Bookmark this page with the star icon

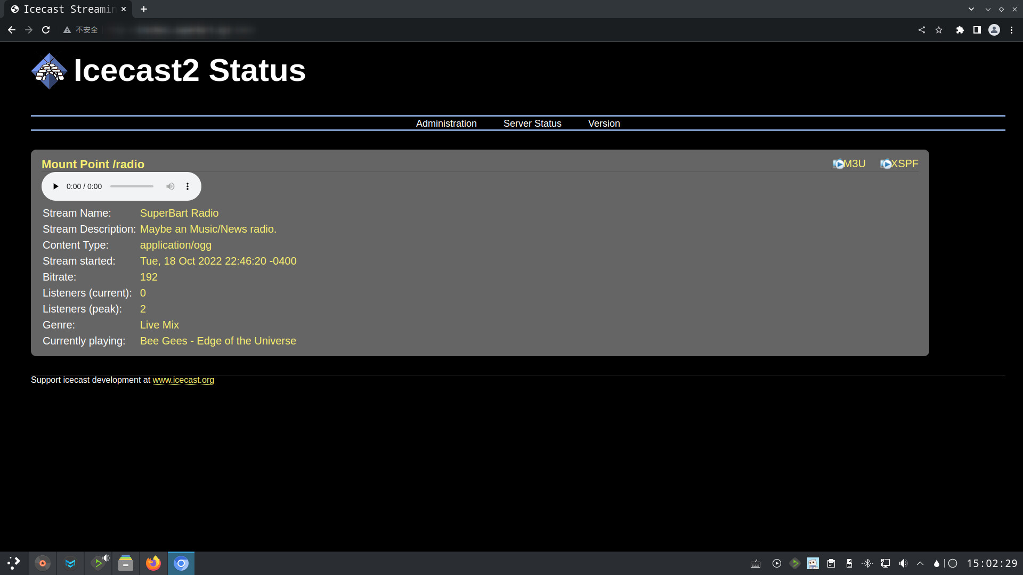pos(939,30)
